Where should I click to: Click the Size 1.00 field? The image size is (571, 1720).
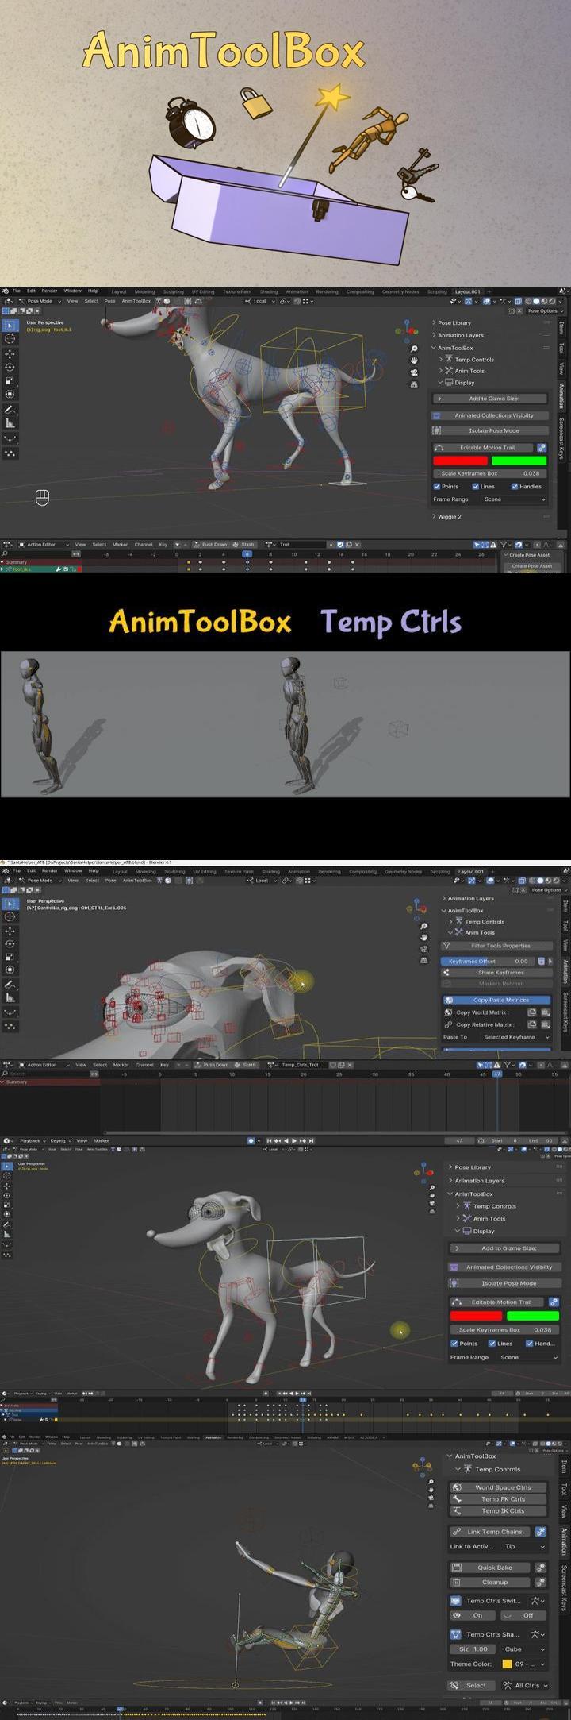click(x=474, y=1649)
